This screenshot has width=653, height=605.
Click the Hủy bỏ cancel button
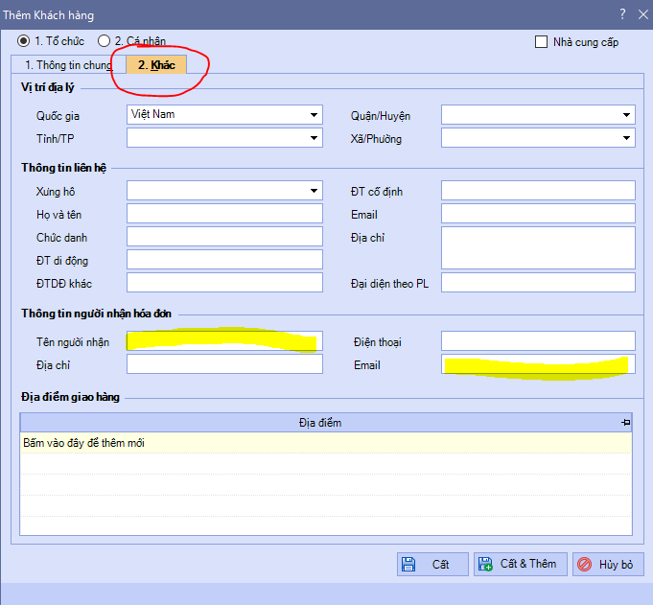tap(607, 564)
